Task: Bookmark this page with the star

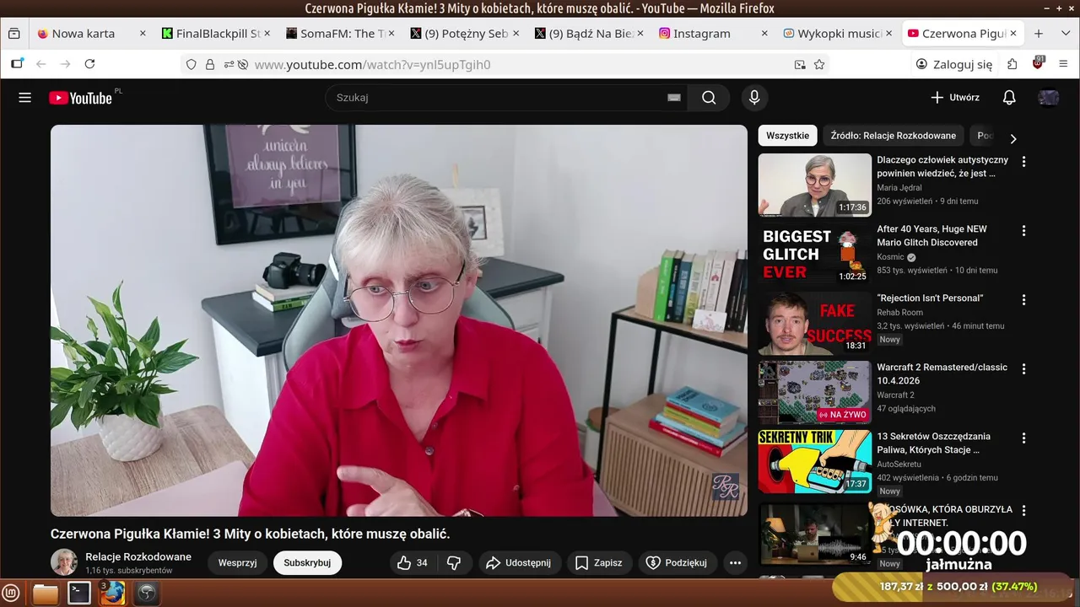Action: [819, 64]
